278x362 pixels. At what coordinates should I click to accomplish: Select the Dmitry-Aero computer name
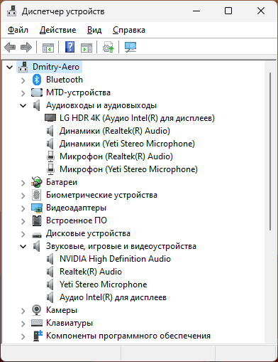(56, 67)
